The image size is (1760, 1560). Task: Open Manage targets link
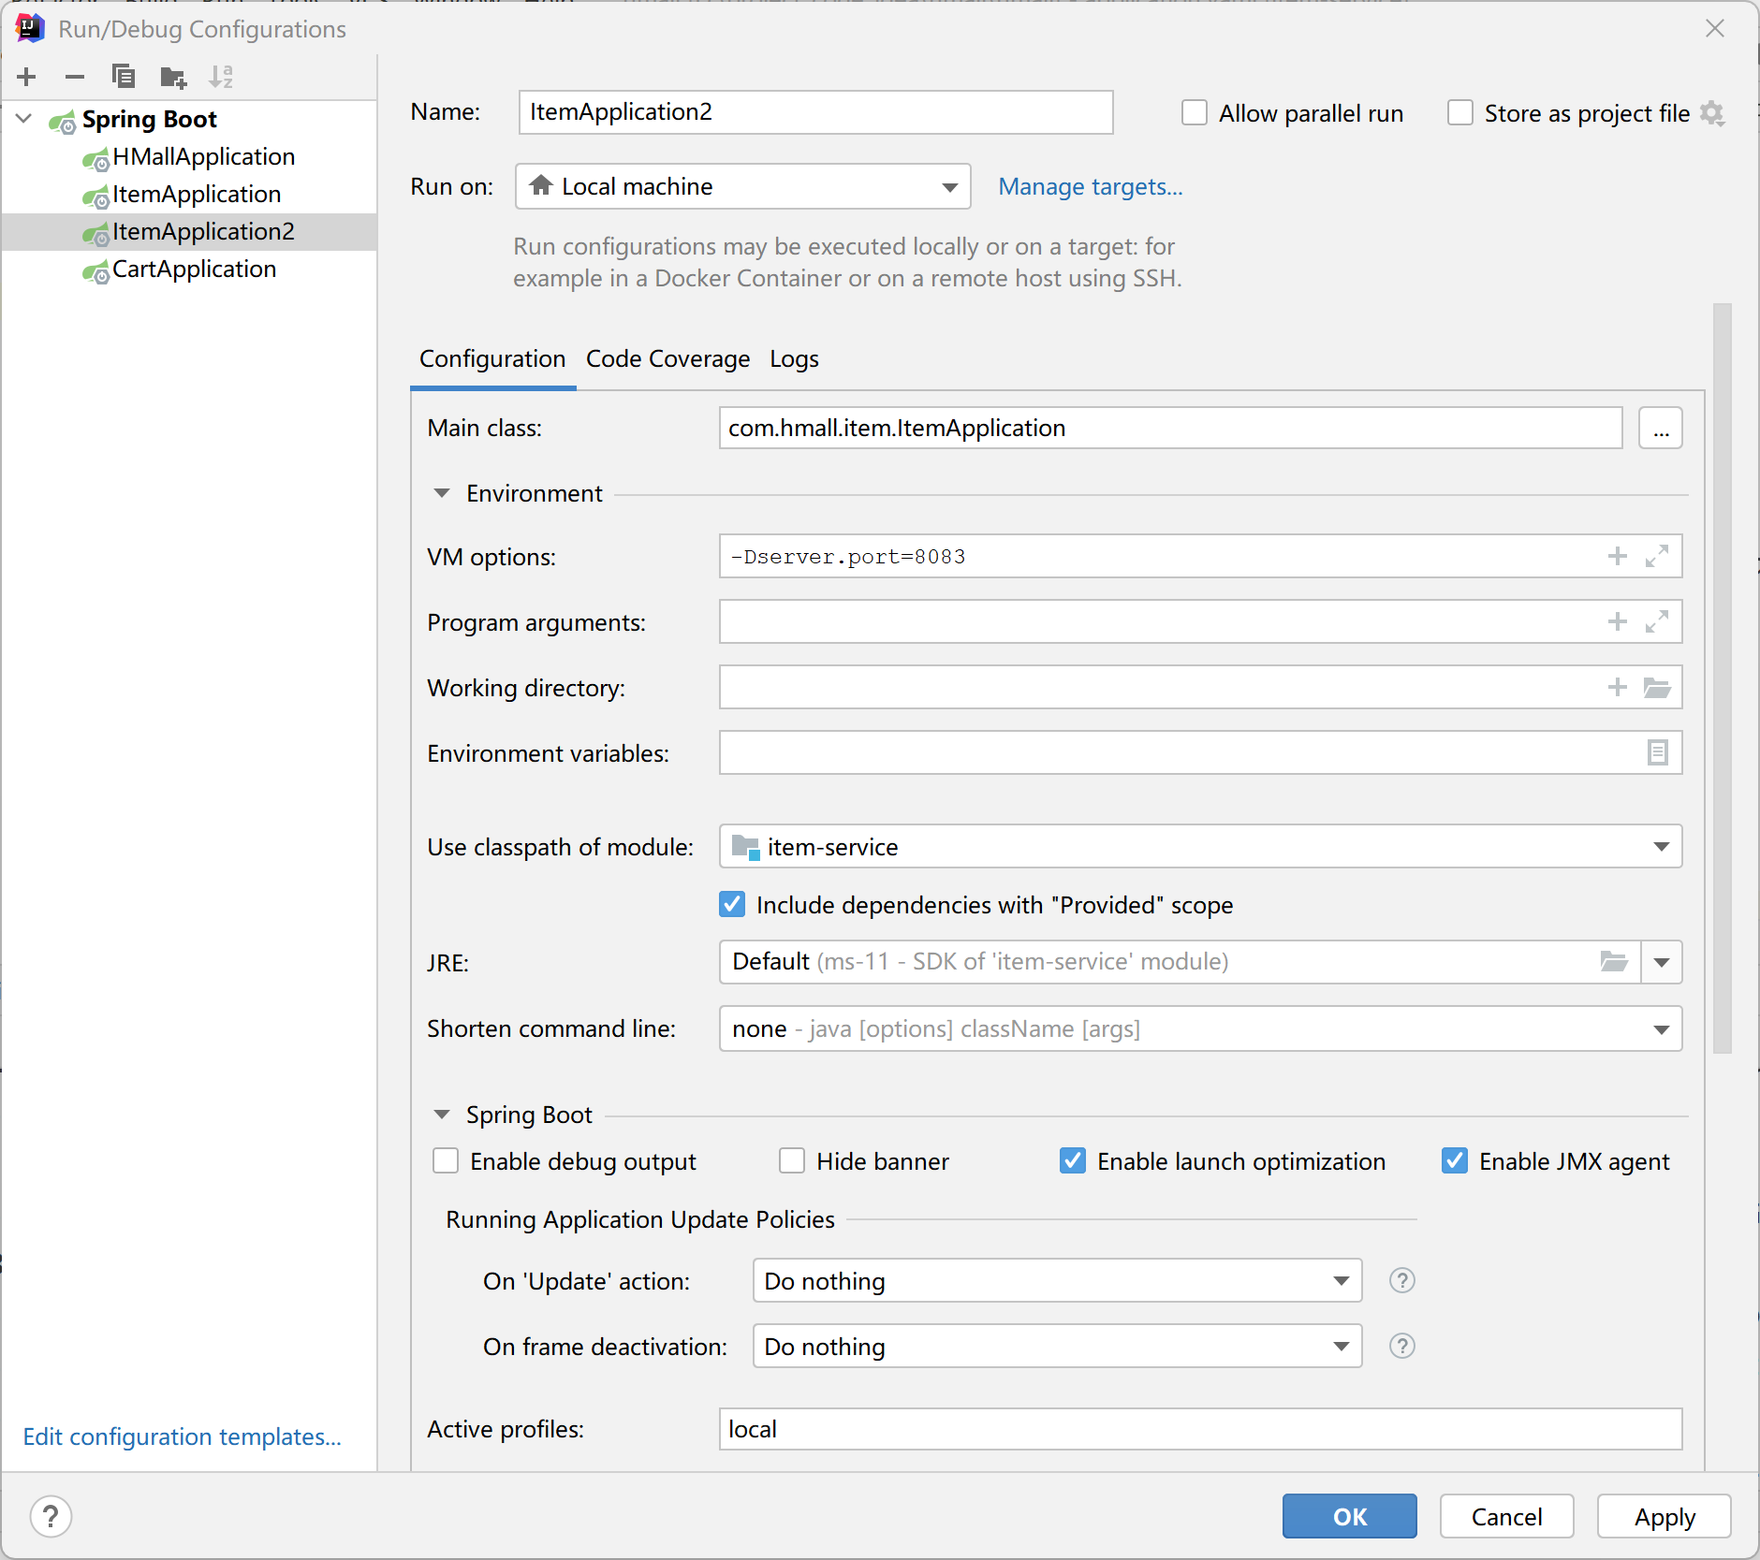click(1091, 186)
